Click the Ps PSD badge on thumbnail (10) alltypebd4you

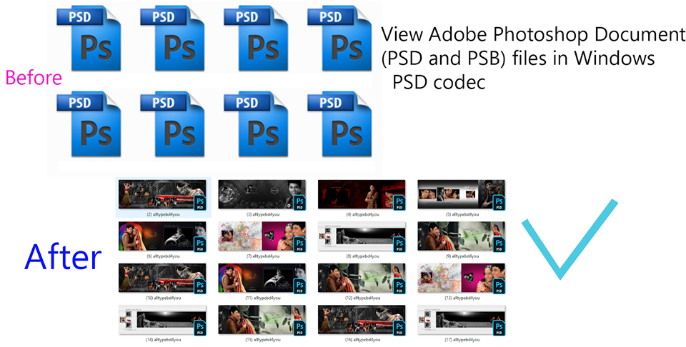click(x=200, y=286)
